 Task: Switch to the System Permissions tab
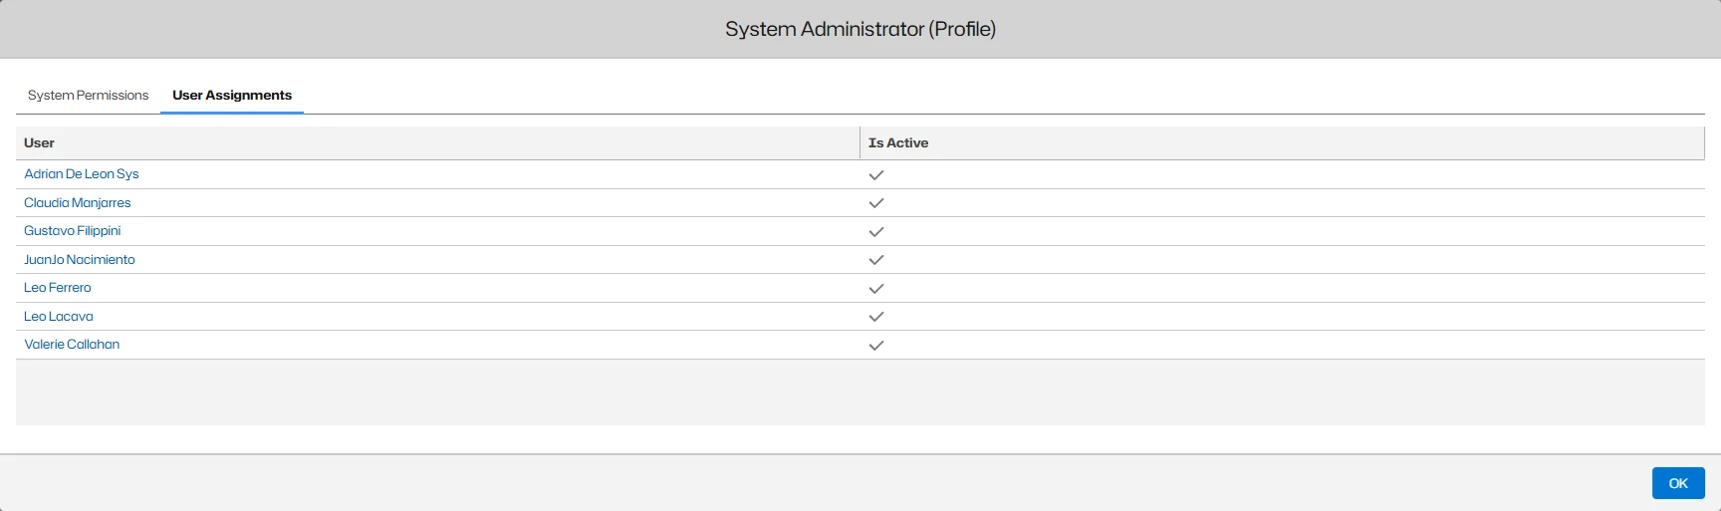point(88,96)
